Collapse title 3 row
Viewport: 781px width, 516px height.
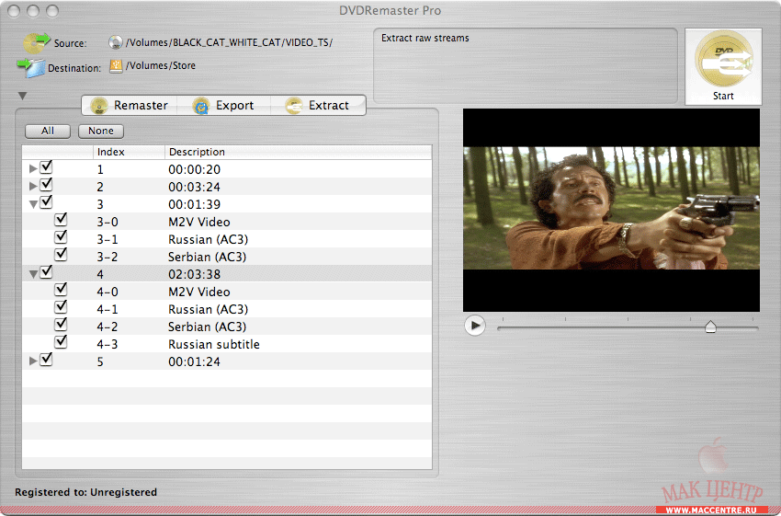click(33, 204)
